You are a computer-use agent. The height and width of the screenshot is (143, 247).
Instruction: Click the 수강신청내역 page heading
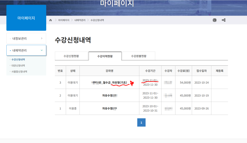(x=73, y=40)
